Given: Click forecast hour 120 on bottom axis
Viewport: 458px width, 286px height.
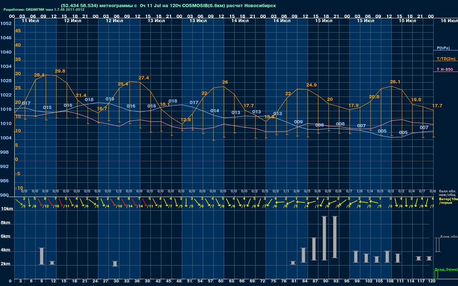Looking at the screenshot, I should [432, 281].
